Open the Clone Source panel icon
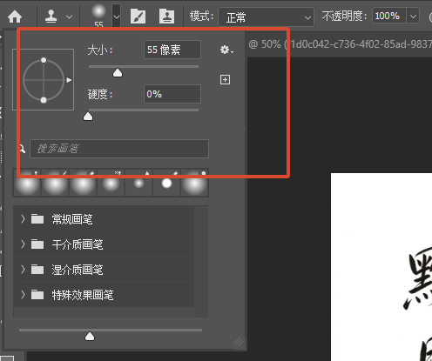The width and height of the screenshot is (432, 361). pos(166,16)
